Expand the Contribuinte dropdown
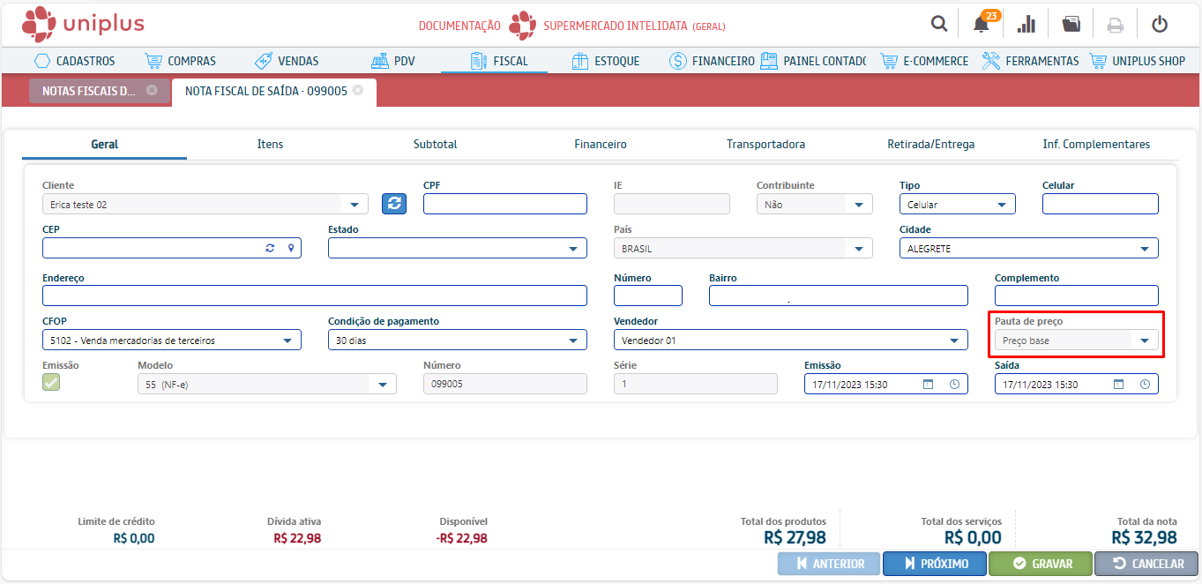This screenshot has width=1202, height=584. click(x=859, y=205)
